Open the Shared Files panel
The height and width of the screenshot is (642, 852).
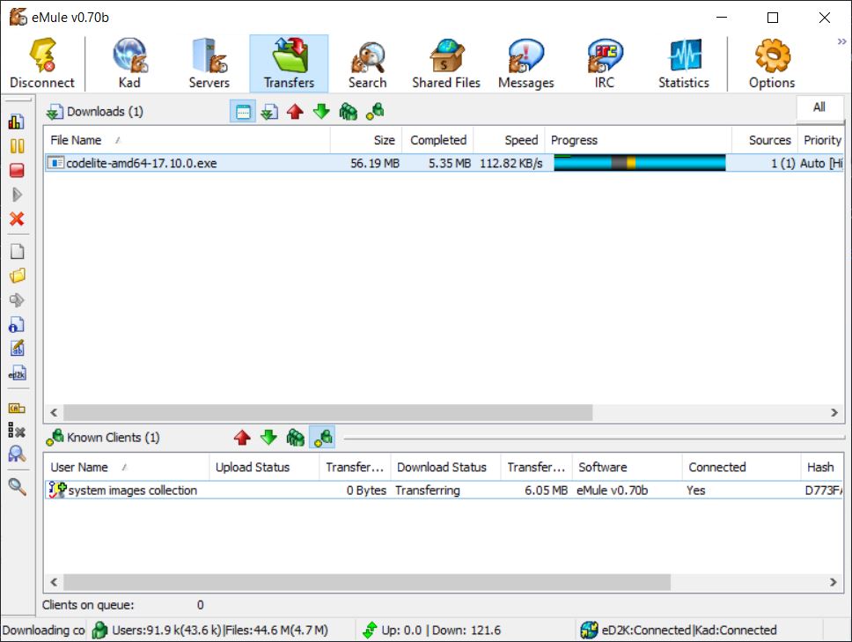coord(446,64)
